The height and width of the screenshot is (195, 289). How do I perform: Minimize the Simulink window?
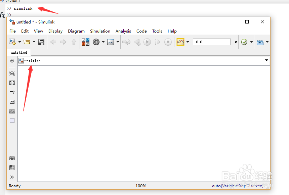(x=232, y=22)
